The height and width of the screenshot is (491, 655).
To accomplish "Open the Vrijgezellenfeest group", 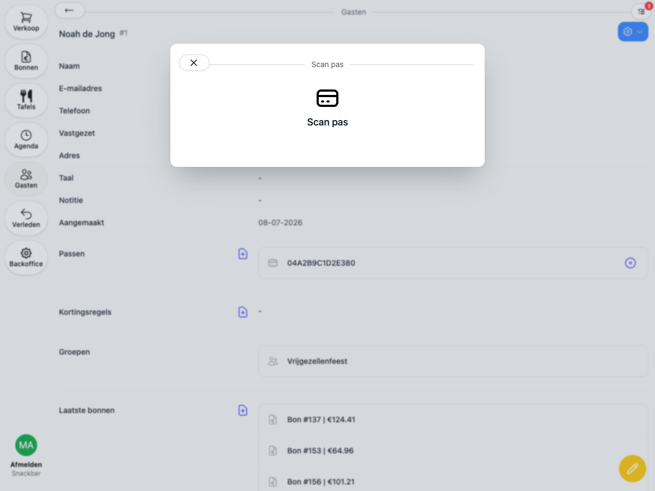I will (453, 361).
